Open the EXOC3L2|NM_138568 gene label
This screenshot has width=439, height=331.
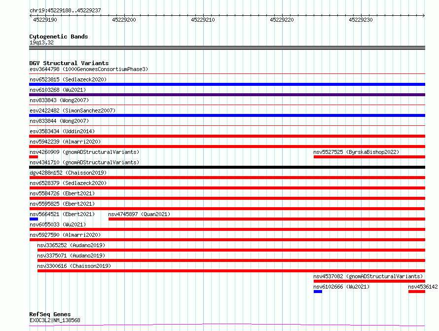[55, 320]
